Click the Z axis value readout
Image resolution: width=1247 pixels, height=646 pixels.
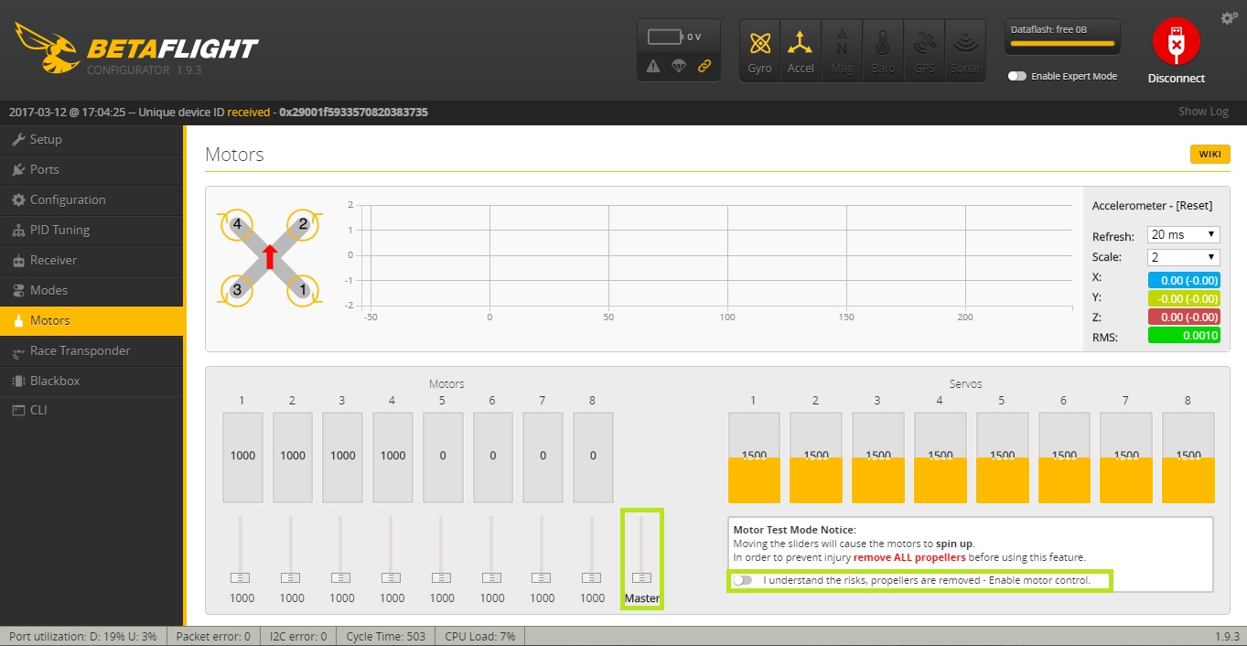[1184, 318]
